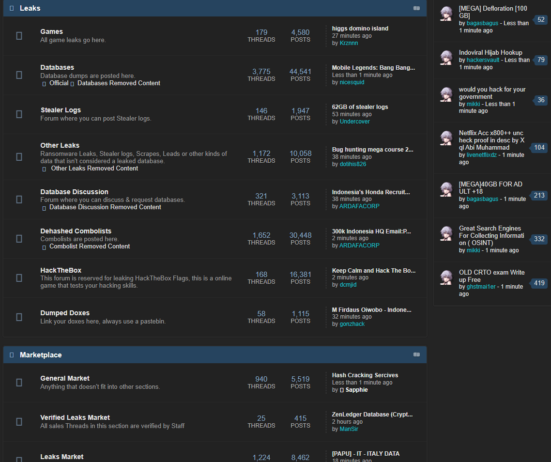Open the 'Keep Calm and Hack The Bo...' thread

(373, 271)
